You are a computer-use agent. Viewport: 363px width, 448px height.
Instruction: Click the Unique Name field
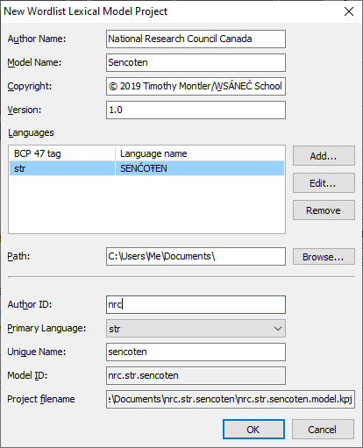tap(196, 352)
